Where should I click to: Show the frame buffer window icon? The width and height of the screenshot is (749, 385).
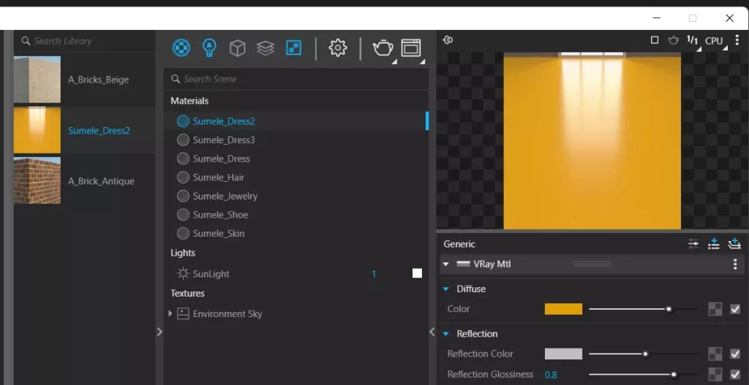pos(411,47)
